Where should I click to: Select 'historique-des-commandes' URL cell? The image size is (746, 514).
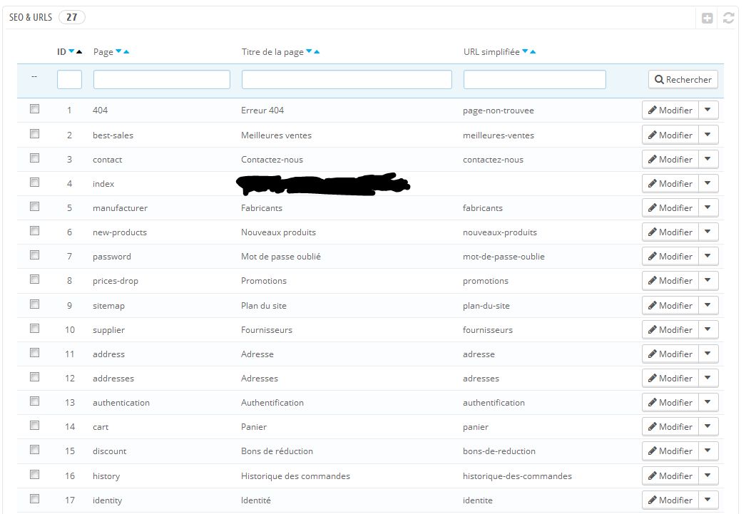(517, 476)
